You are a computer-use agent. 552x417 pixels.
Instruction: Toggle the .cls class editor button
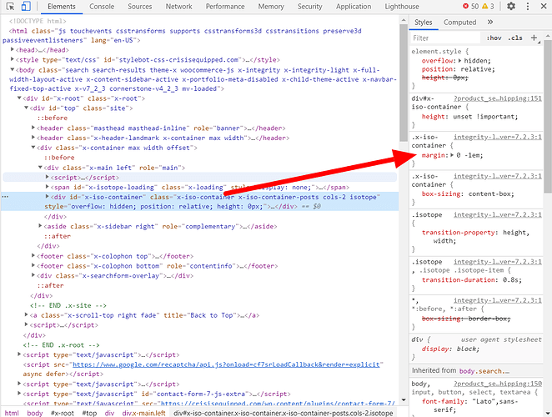click(x=515, y=38)
